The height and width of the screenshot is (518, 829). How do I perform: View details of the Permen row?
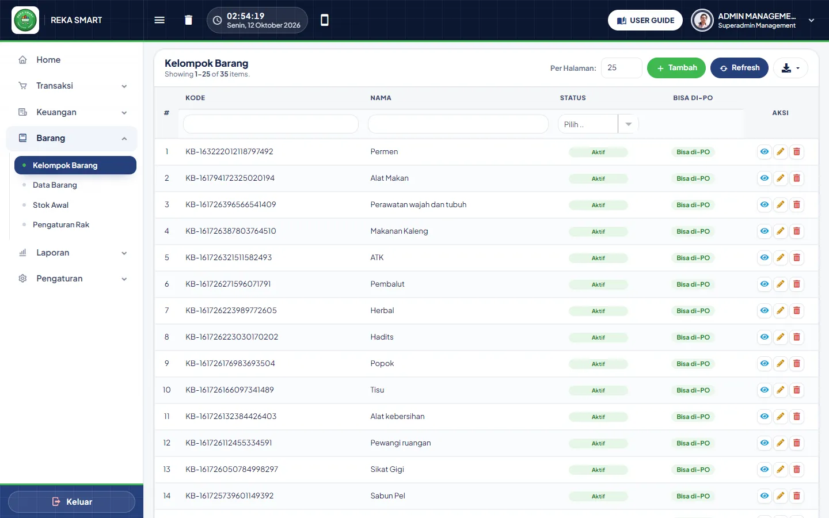point(765,152)
